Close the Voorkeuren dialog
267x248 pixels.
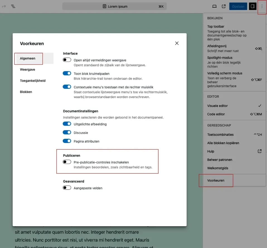click(177, 43)
